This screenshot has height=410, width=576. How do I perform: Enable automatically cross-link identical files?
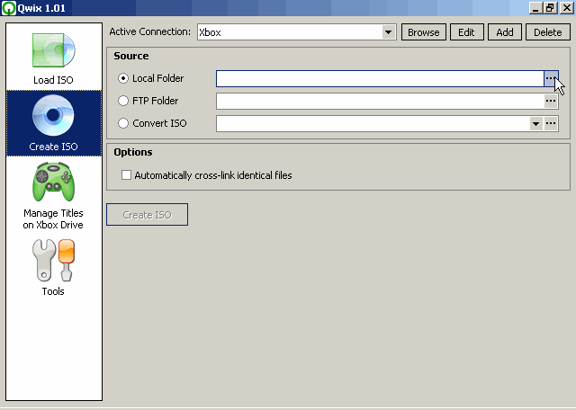click(x=126, y=175)
